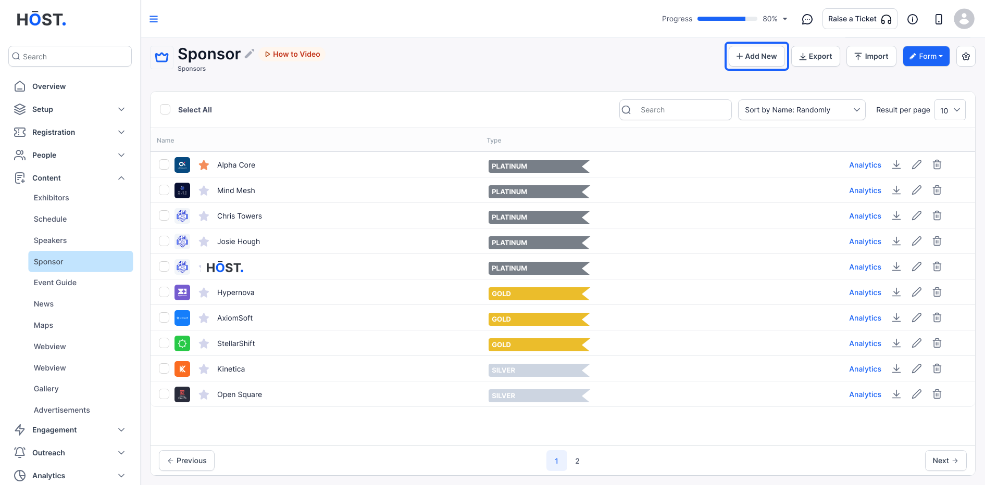
Task: Click the info circle icon in header
Action: click(x=913, y=19)
